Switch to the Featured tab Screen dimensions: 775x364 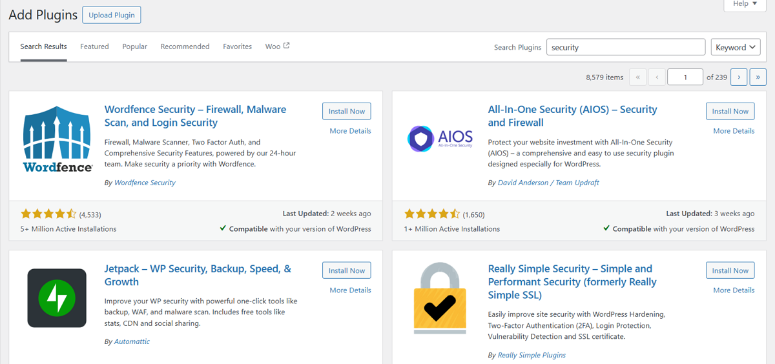(x=94, y=46)
